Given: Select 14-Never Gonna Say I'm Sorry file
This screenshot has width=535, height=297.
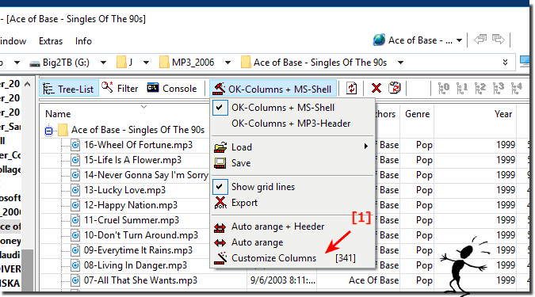Looking at the screenshot, I should (x=146, y=175).
